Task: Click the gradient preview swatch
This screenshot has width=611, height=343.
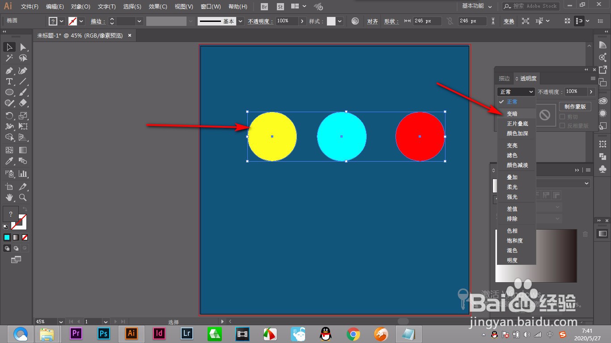Action: click(x=536, y=256)
